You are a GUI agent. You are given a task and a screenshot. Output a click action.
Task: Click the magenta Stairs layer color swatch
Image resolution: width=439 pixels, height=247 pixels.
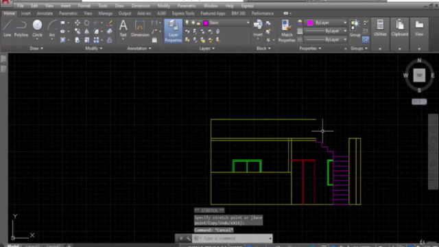coord(206,23)
